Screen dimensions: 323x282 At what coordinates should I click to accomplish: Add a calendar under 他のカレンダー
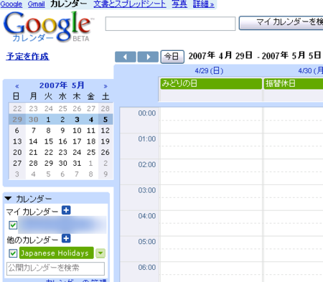pos(66,238)
